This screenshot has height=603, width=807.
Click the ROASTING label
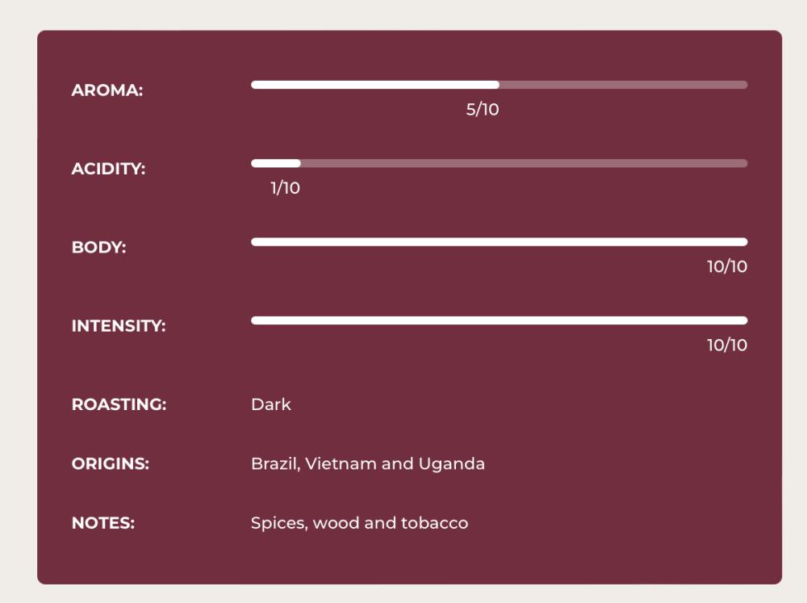(x=119, y=404)
